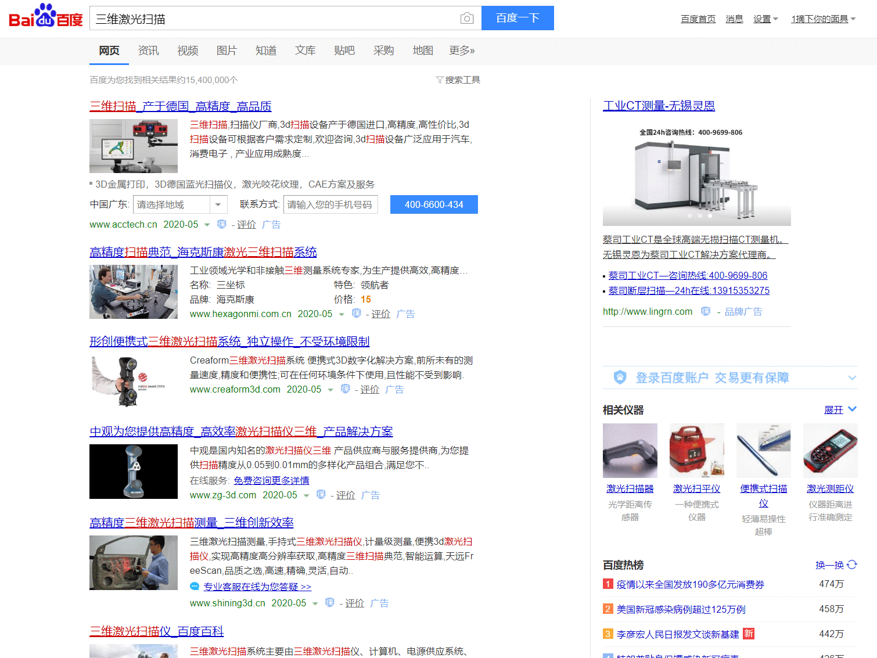Open dropdown arrow after www.hexagonmi.com.cn date
Image resolution: width=877 pixels, height=658 pixels.
pyautogui.click(x=342, y=314)
